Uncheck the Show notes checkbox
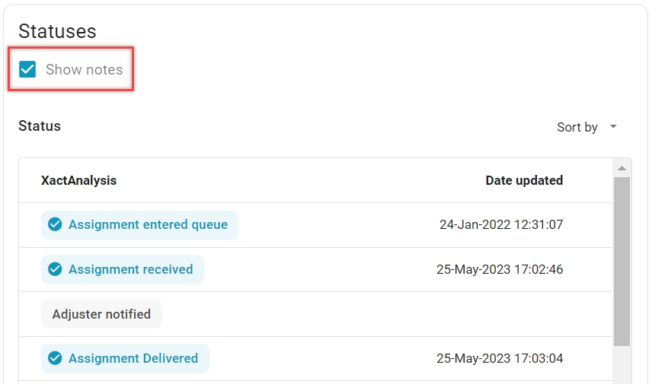The image size is (652, 384). point(28,70)
